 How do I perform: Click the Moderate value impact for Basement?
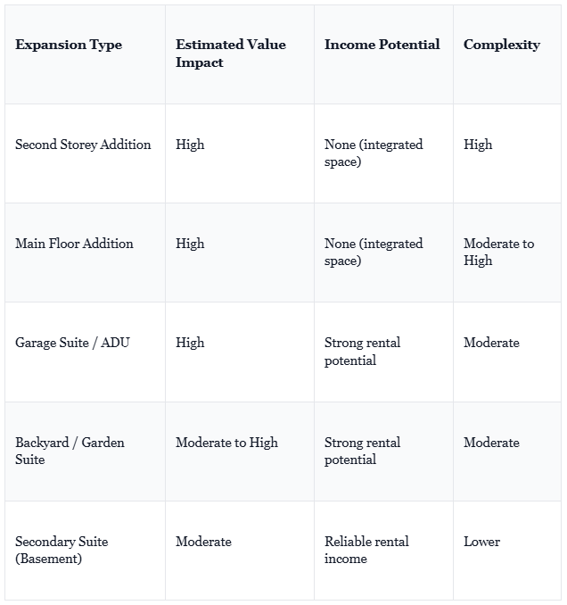(203, 542)
